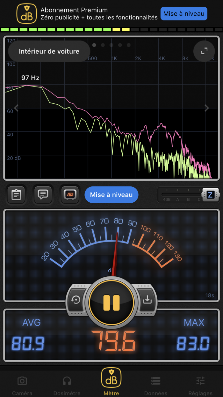Tap the dB app logo in banner
Image resolution: width=223 pixels, height=397 pixels.
[27, 14]
